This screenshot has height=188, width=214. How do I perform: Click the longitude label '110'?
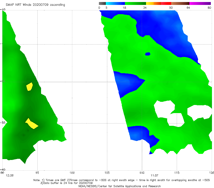click(142, 173)
